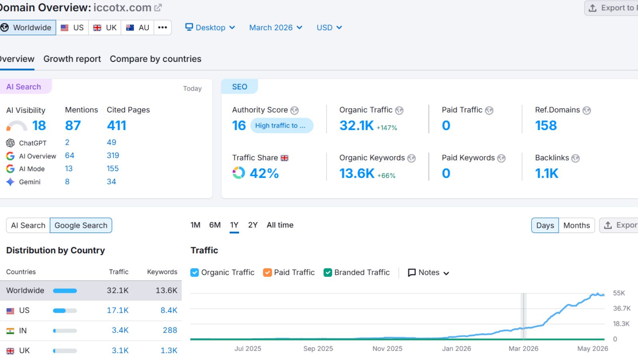Open the Desktop device dropdown
The width and height of the screenshot is (638, 359).
(x=210, y=28)
